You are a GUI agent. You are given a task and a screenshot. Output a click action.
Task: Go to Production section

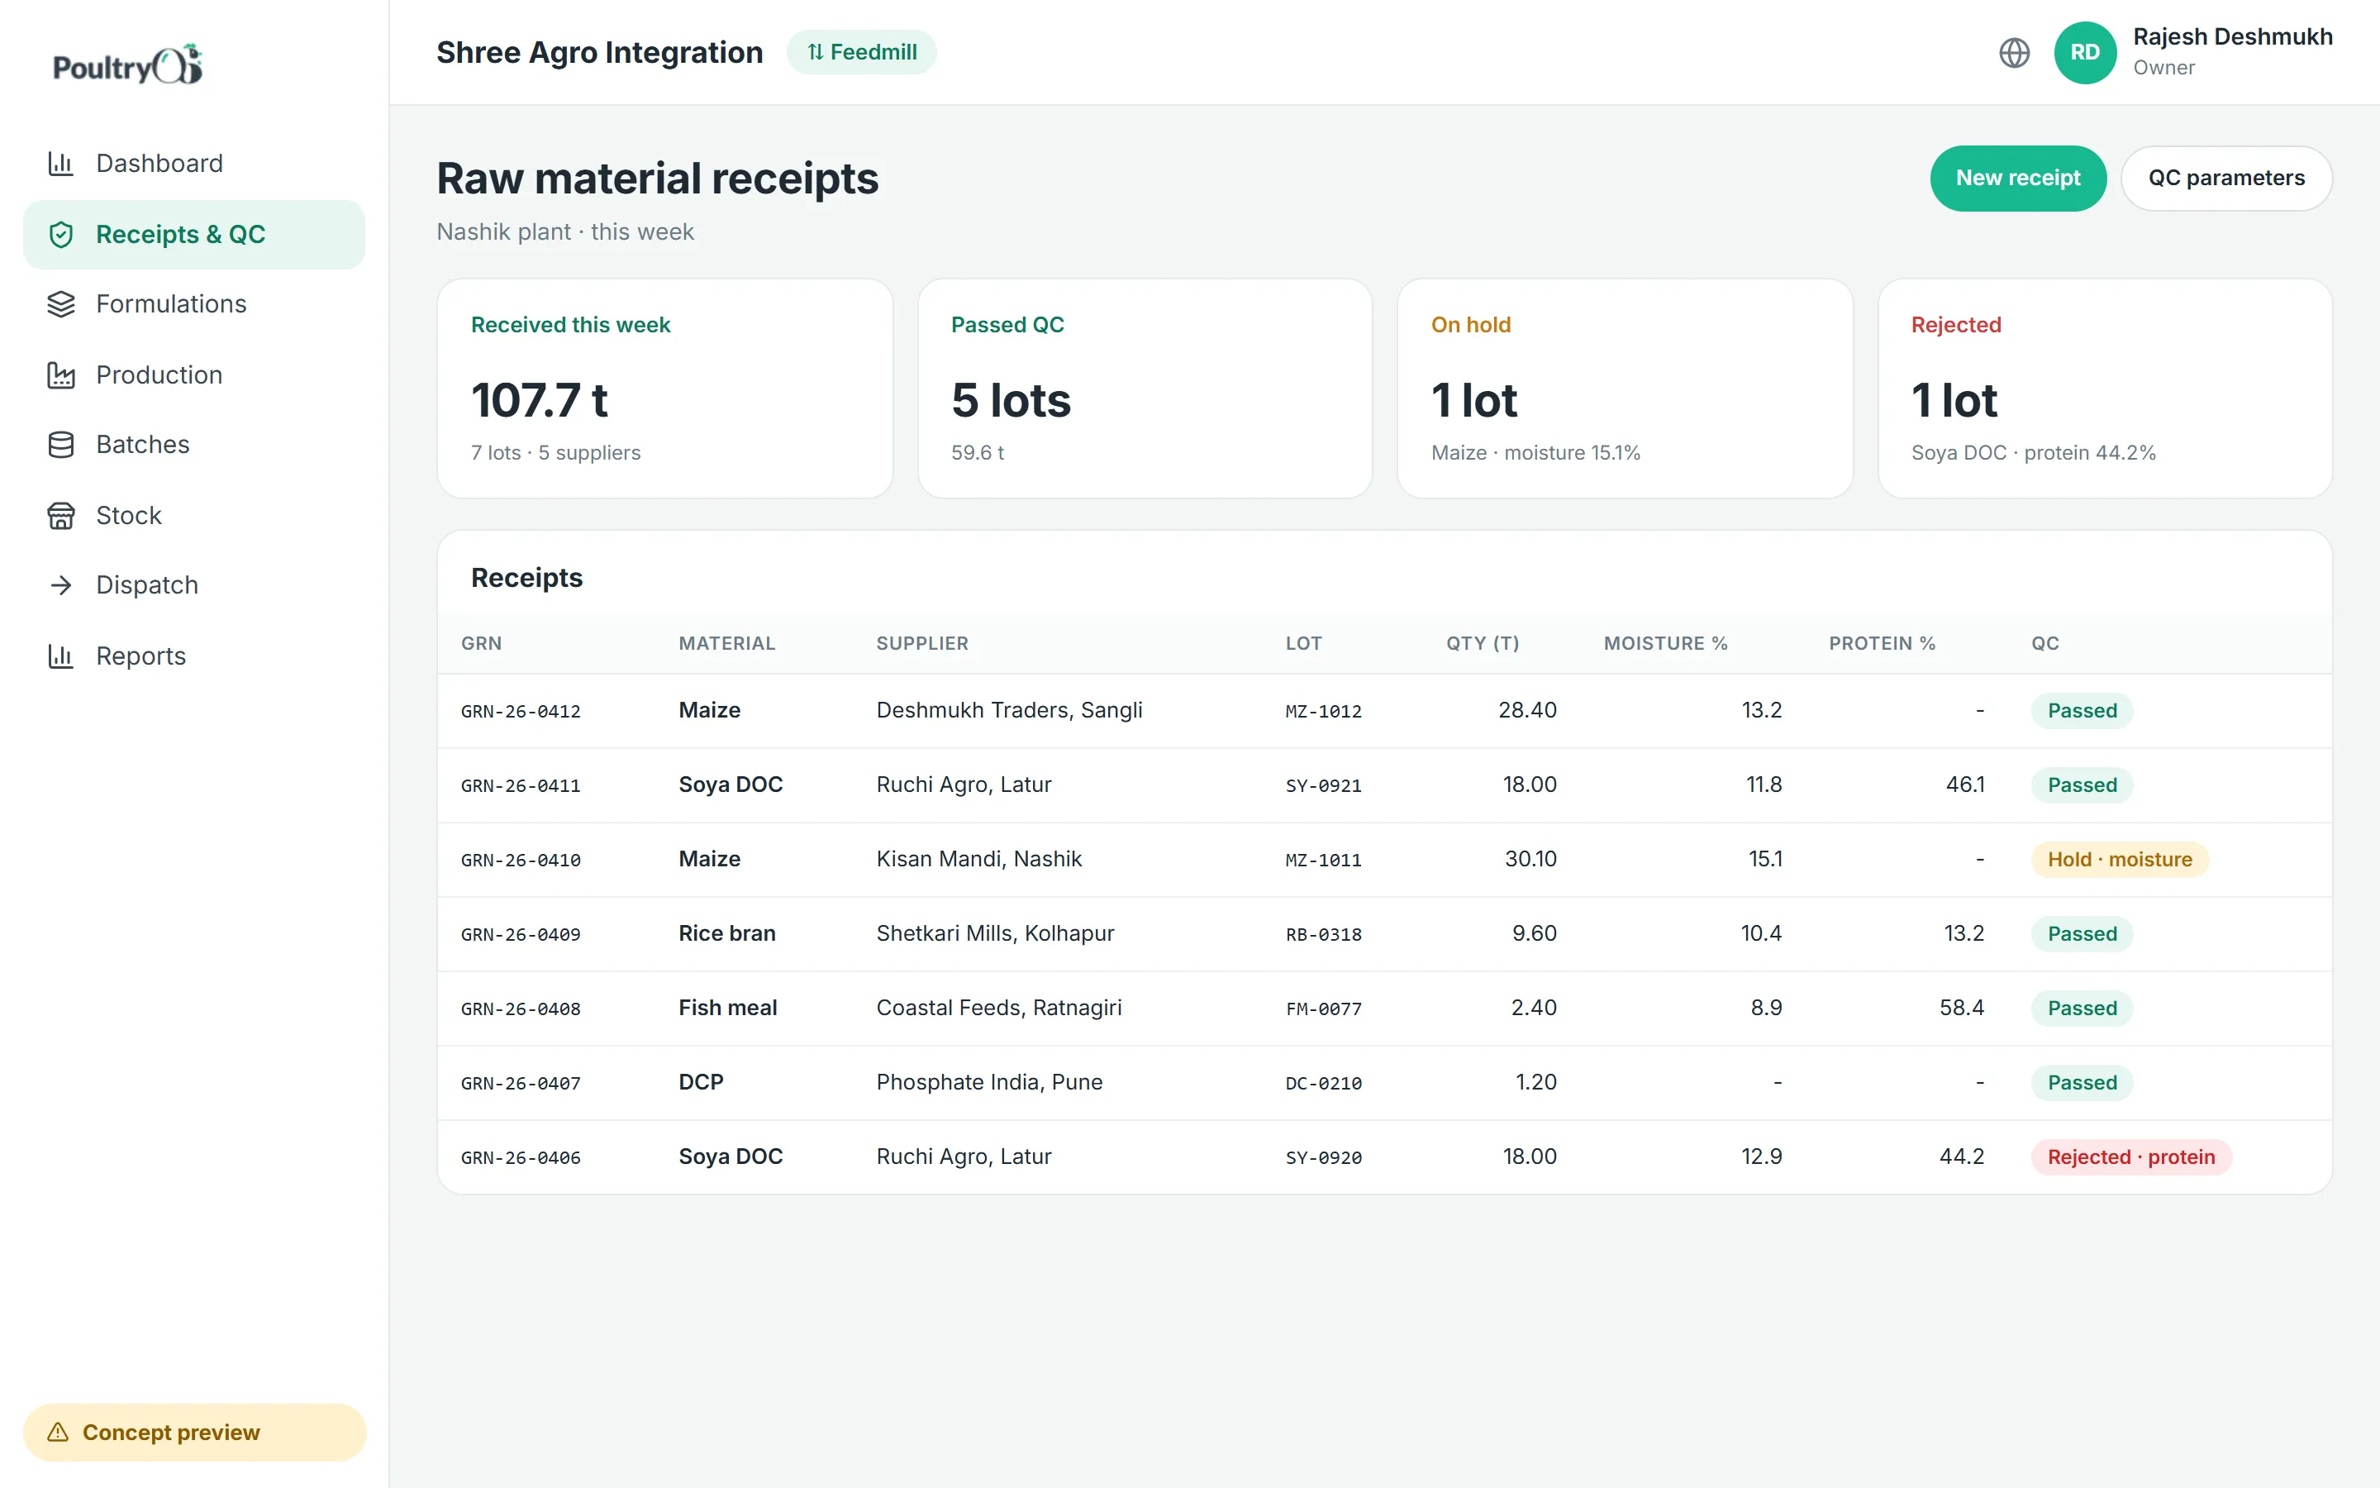click(193, 375)
